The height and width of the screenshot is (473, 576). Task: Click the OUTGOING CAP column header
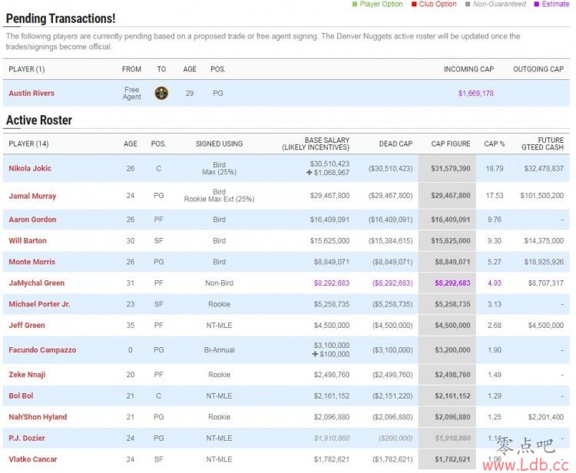[538, 69]
